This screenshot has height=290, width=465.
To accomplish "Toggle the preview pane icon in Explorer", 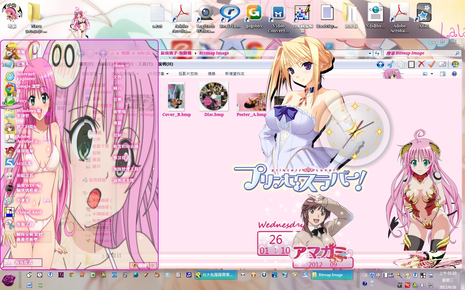I will [443, 74].
